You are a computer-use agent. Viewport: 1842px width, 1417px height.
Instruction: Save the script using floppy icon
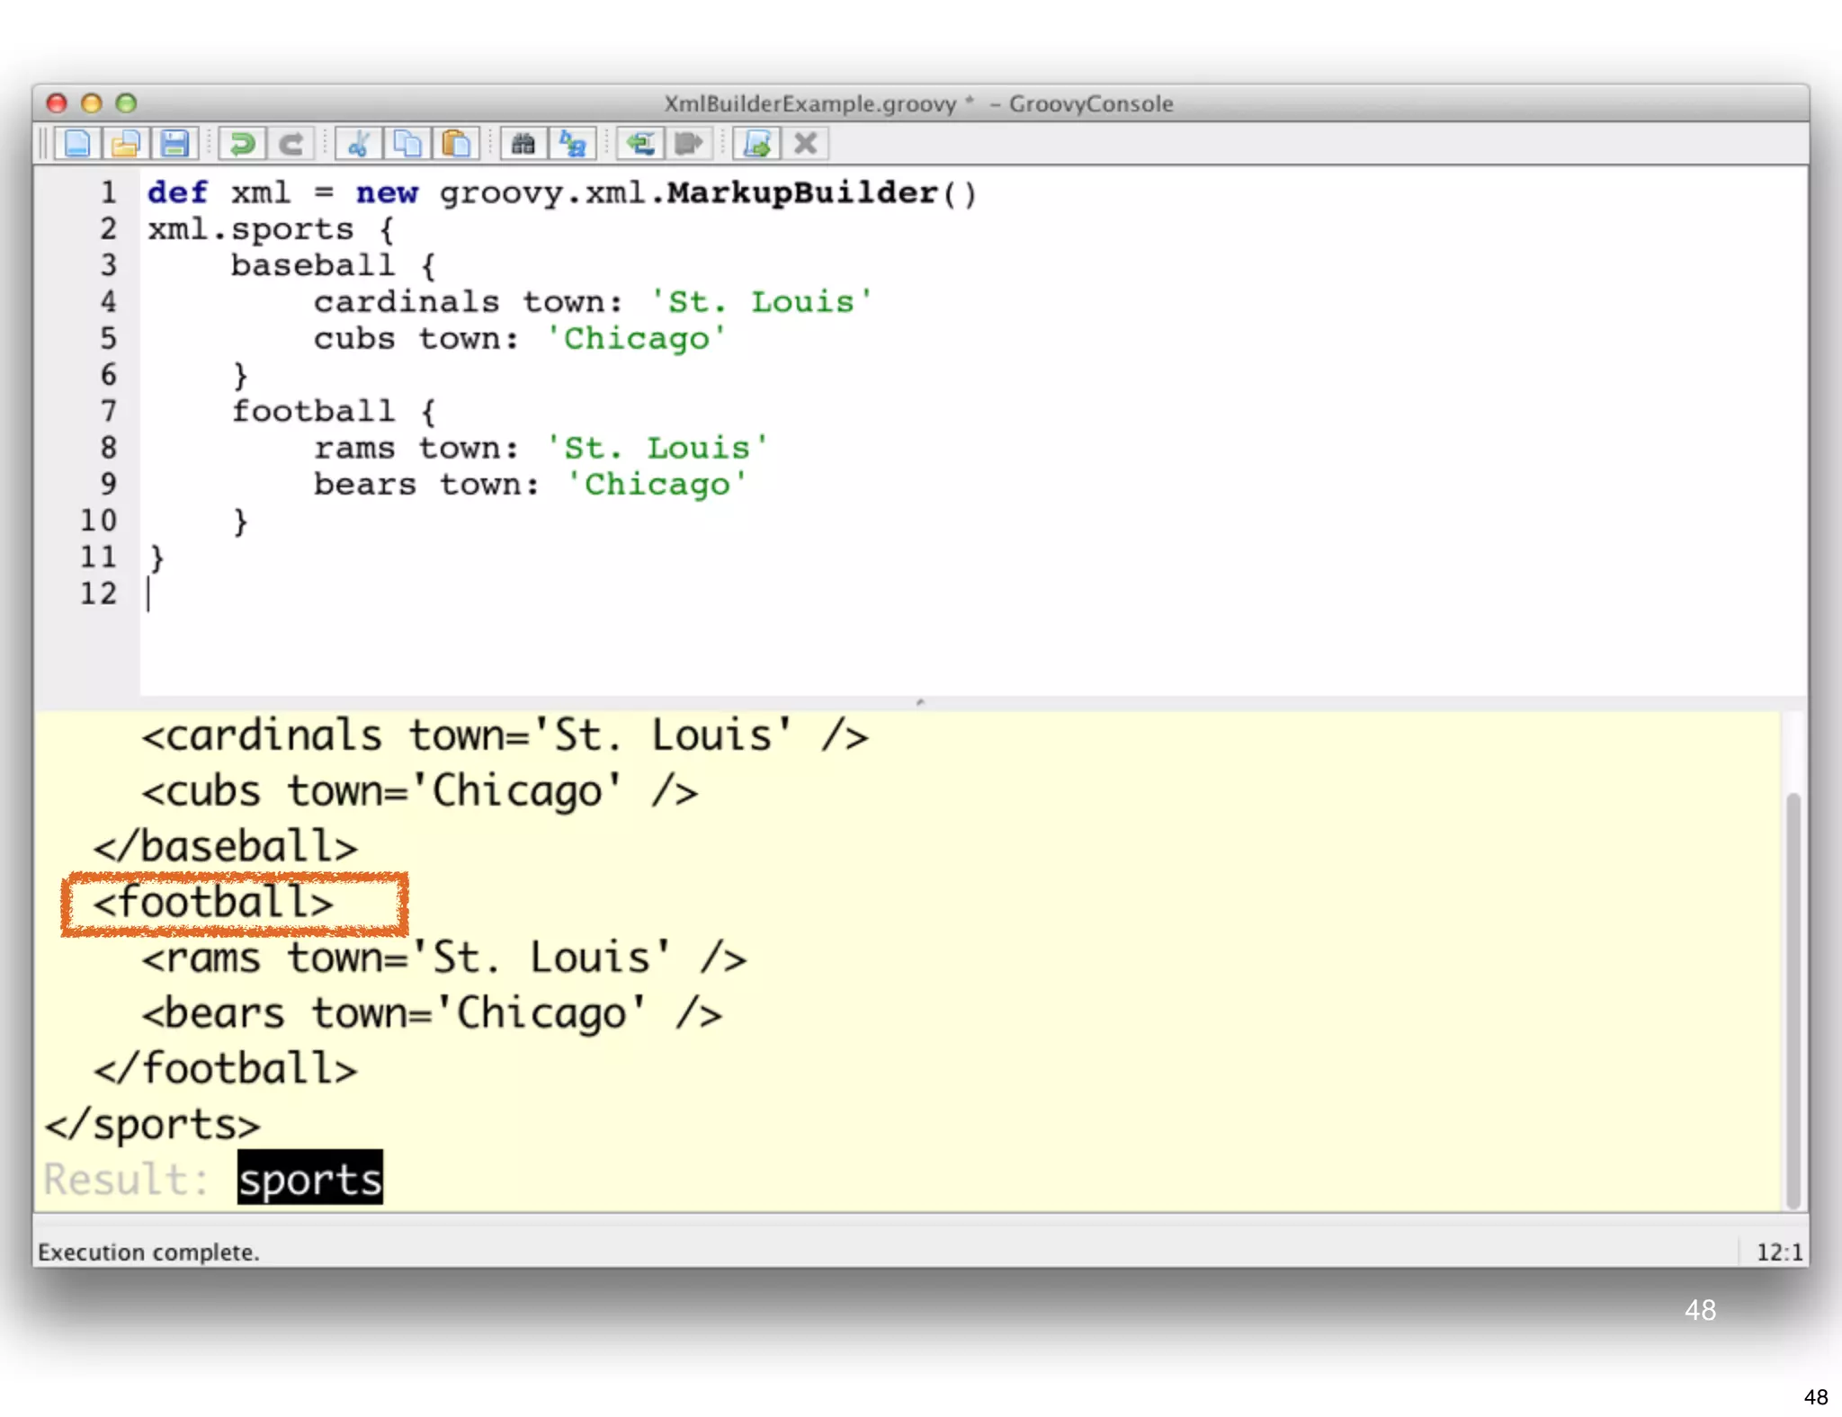pos(174,144)
